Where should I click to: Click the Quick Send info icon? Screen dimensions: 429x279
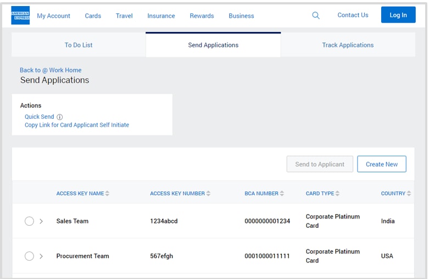coord(60,117)
